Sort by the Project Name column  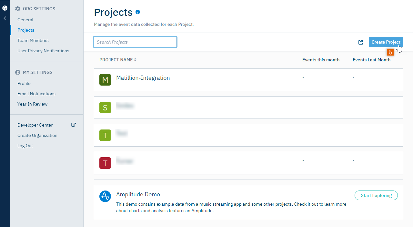tap(118, 60)
